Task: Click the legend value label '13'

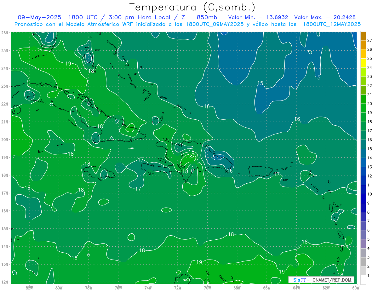Action: [x=370, y=167]
